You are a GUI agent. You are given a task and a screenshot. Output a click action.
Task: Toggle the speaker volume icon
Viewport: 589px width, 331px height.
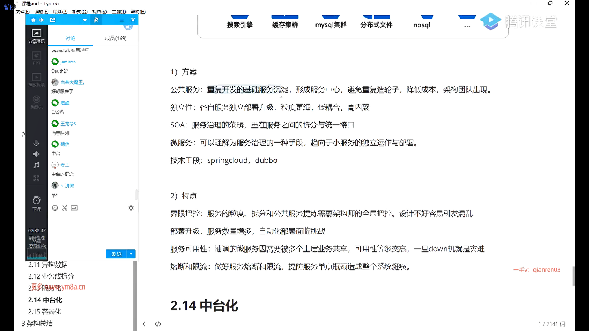(36, 154)
